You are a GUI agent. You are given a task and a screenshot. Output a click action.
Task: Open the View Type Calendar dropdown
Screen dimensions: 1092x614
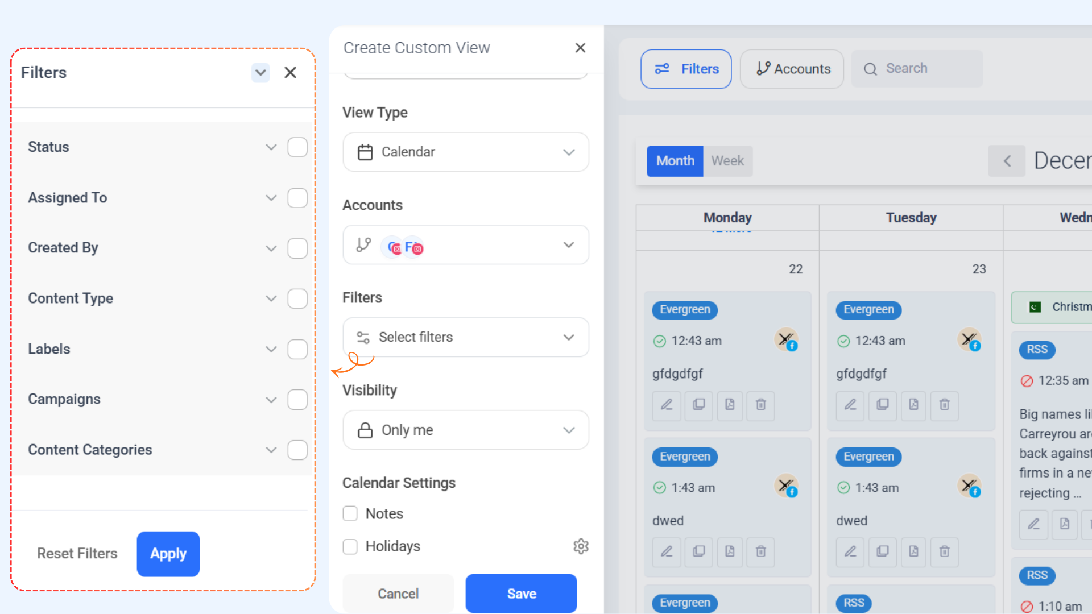coord(465,152)
